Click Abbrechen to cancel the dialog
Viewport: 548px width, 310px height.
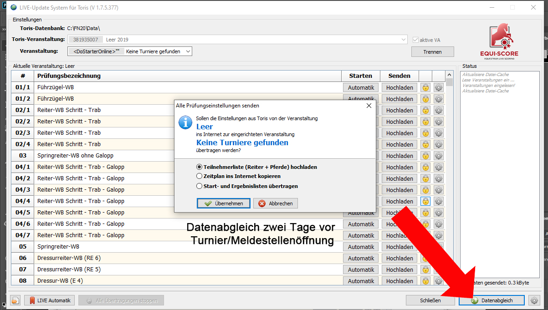point(276,203)
